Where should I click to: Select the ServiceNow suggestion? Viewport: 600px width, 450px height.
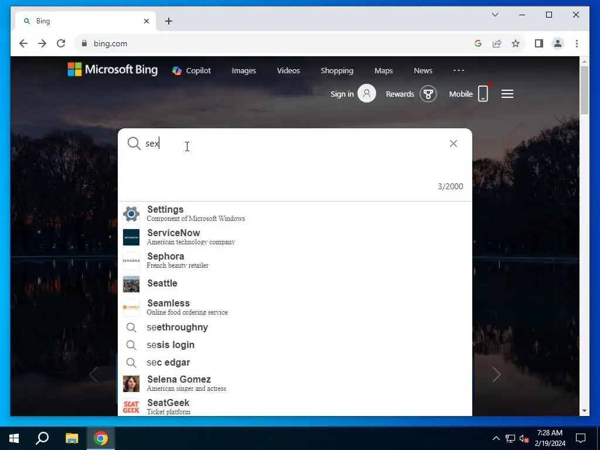(x=295, y=237)
